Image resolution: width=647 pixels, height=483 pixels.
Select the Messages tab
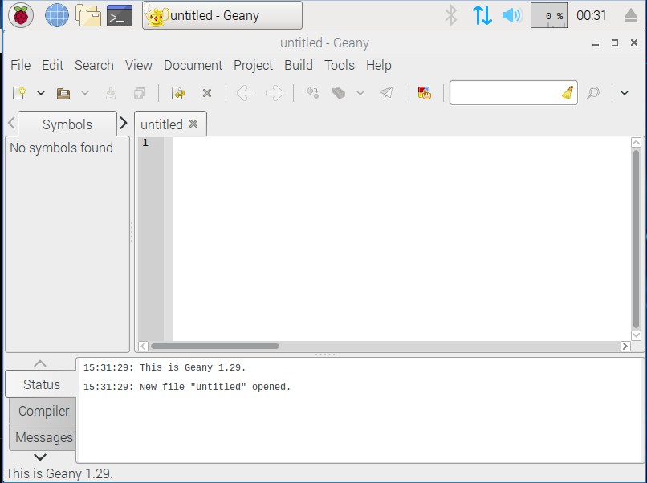(x=43, y=437)
